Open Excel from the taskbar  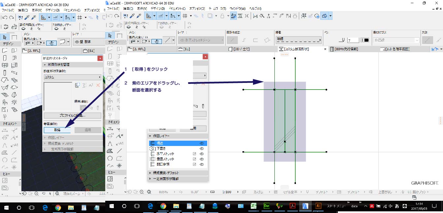[254, 206]
